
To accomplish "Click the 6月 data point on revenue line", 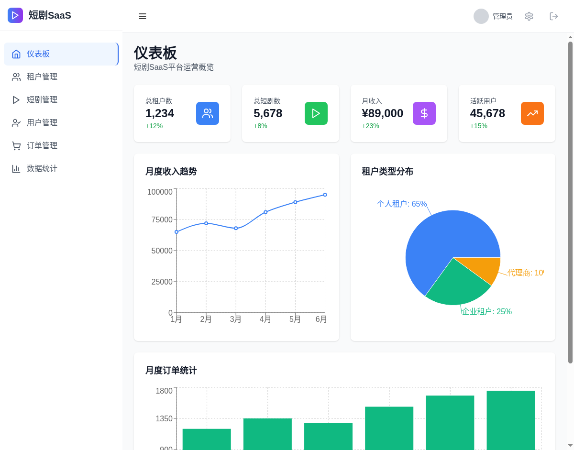I will click(325, 195).
